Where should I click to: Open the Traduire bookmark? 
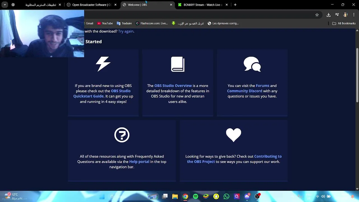click(124, 23)
